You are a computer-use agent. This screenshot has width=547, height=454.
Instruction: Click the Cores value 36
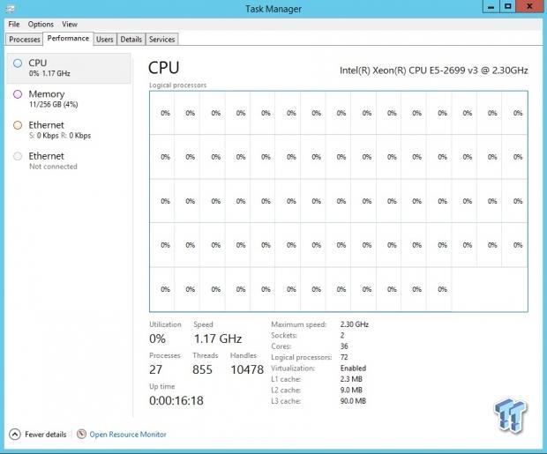344,346
